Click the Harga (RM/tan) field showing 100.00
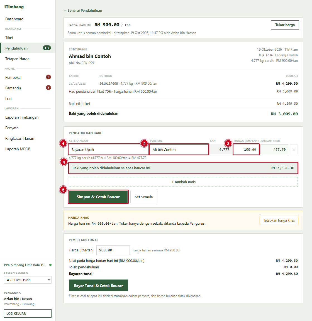 (x=246, y=150)
